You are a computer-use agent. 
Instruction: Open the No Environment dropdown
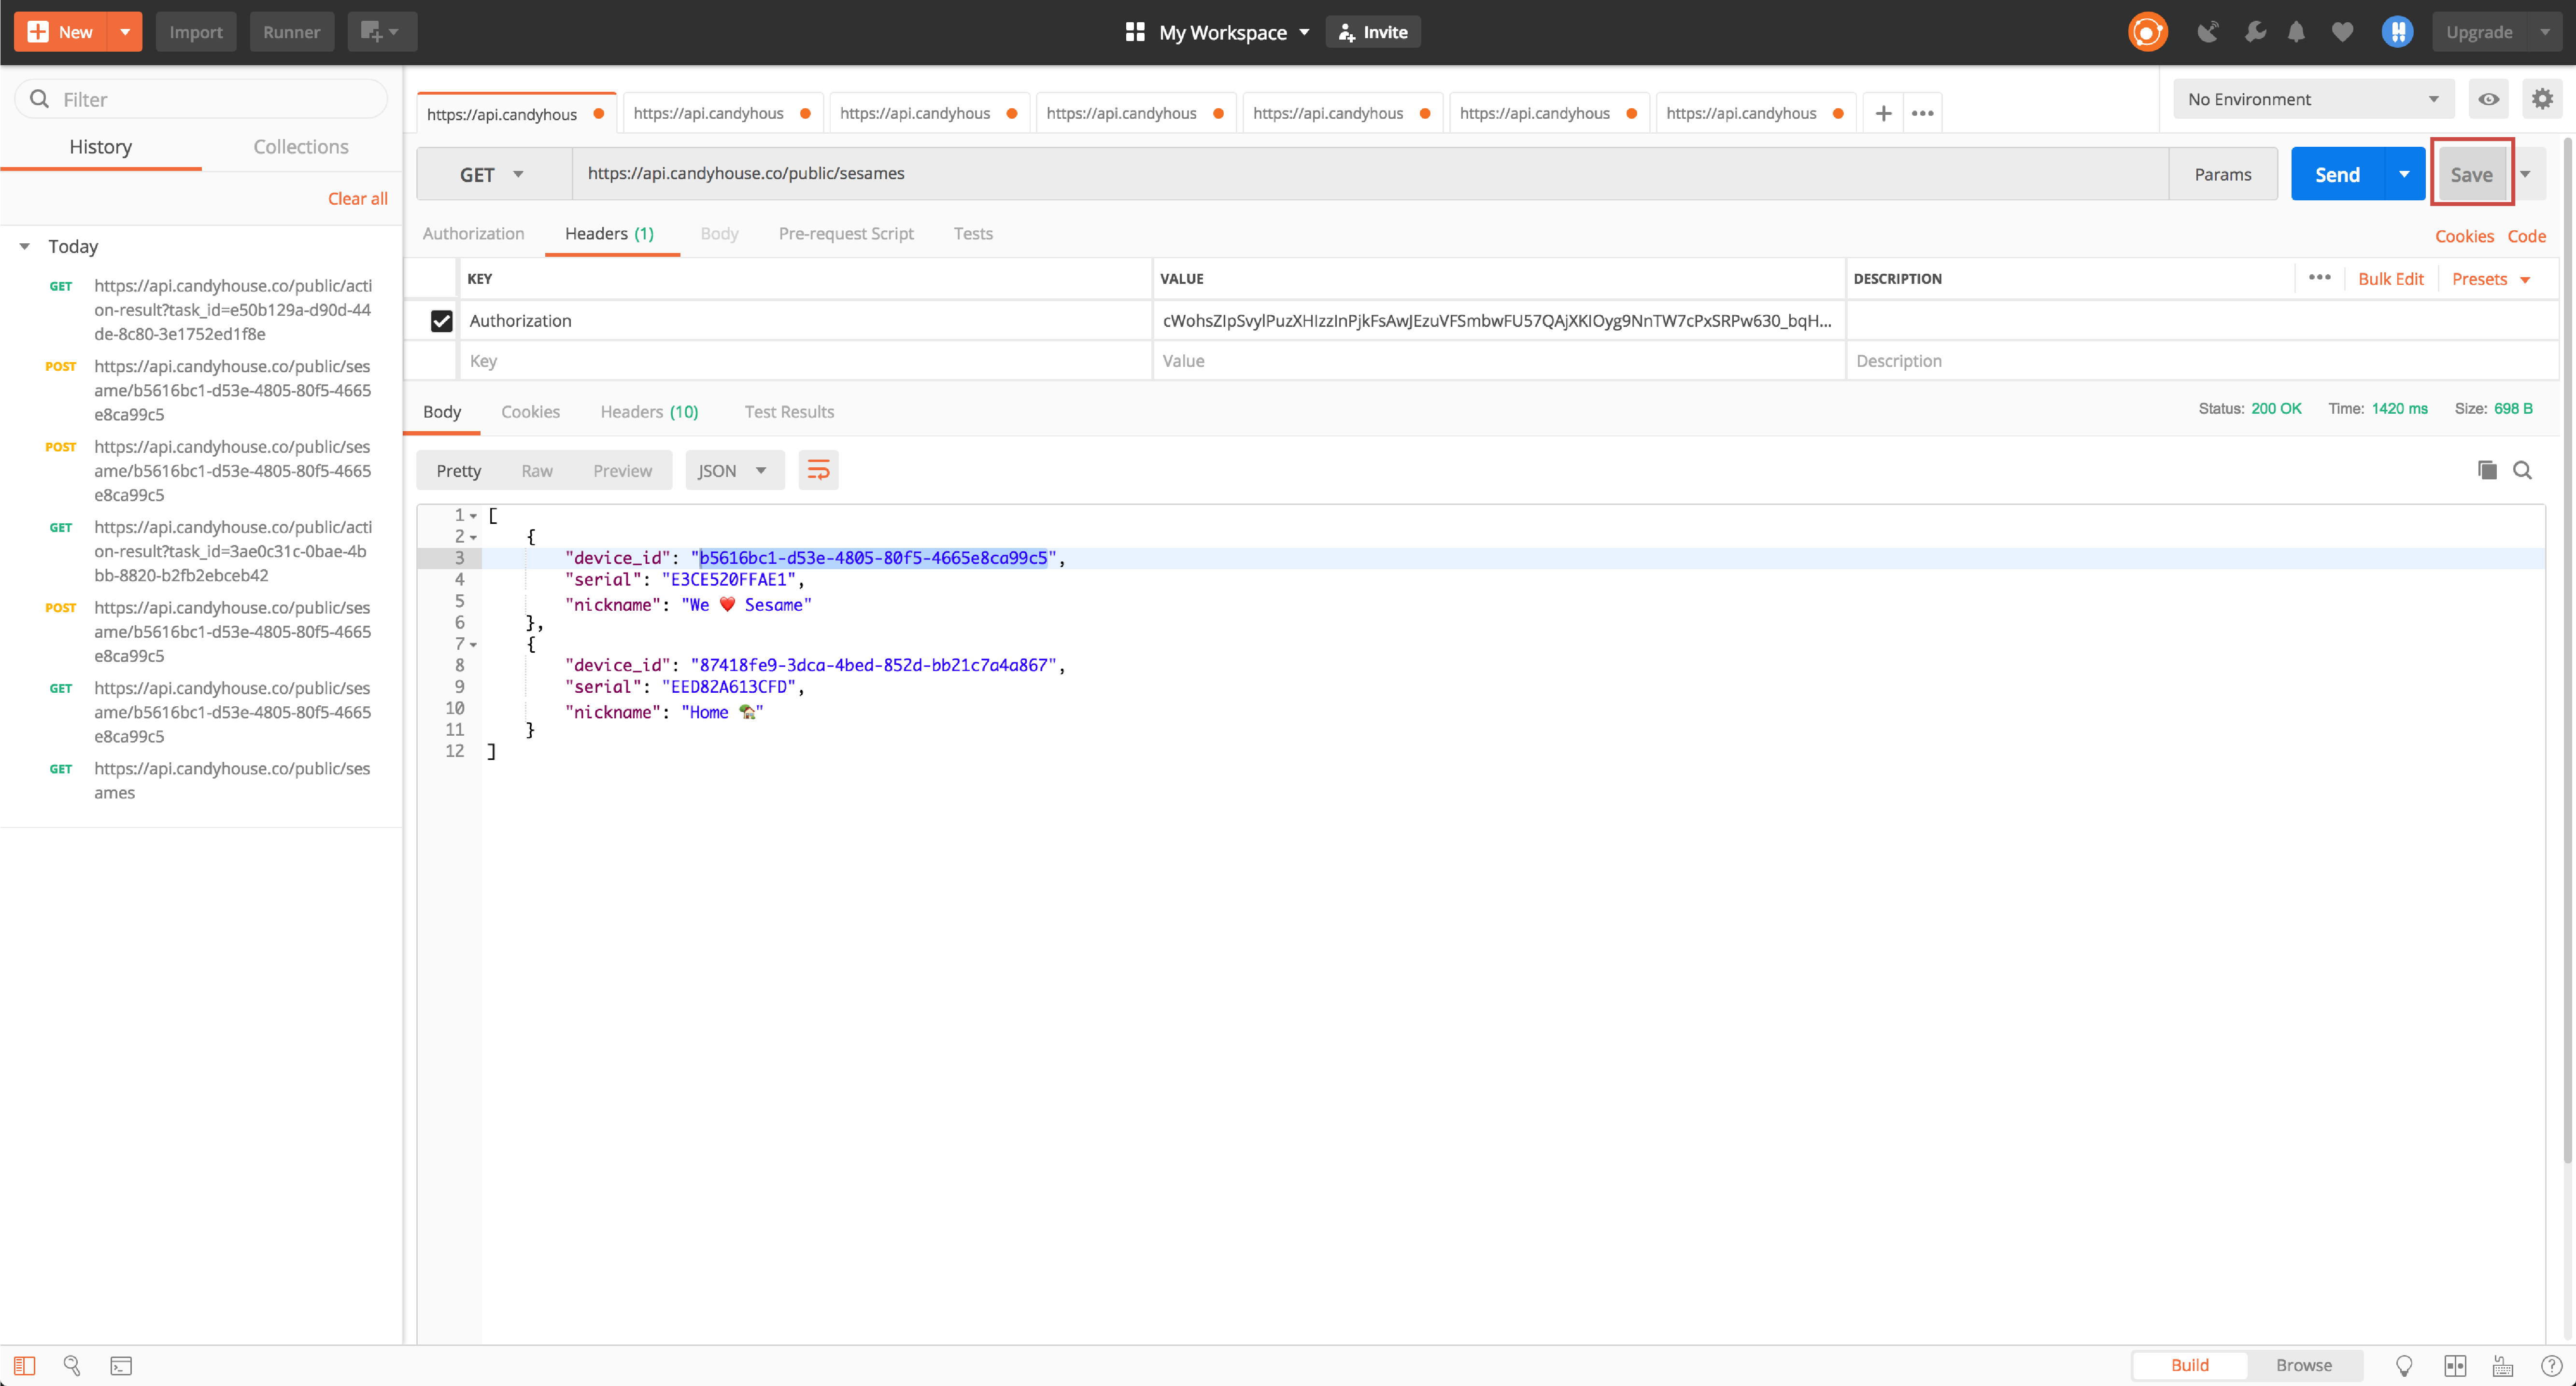(x=2313, y=99)
